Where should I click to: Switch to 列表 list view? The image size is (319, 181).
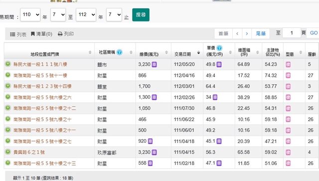click(x=18, y=34)
